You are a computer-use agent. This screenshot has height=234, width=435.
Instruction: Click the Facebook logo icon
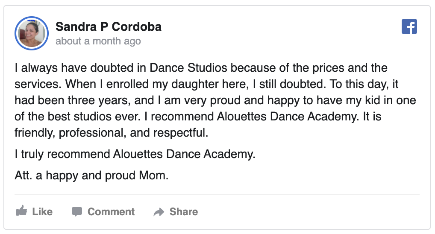click(x=409, y=27)
